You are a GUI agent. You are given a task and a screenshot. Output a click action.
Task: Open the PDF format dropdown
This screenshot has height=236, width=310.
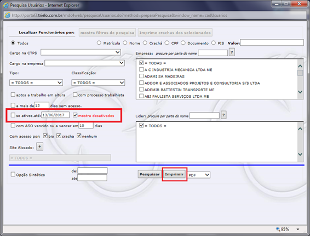(199, 175)
